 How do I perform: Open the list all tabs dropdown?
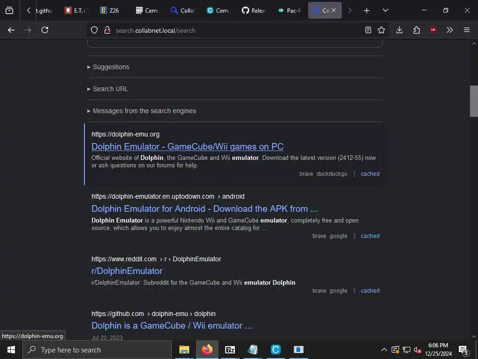[385, 11]
